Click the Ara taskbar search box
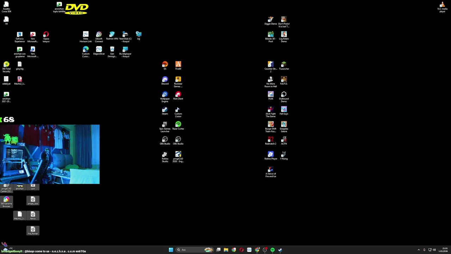Screen dimensions: 451x254 tap(195, 250)
